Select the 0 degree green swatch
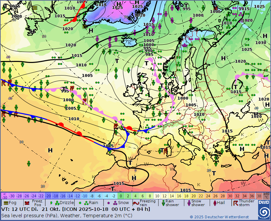This screenshot has width=271, height=221. (121, 196)
